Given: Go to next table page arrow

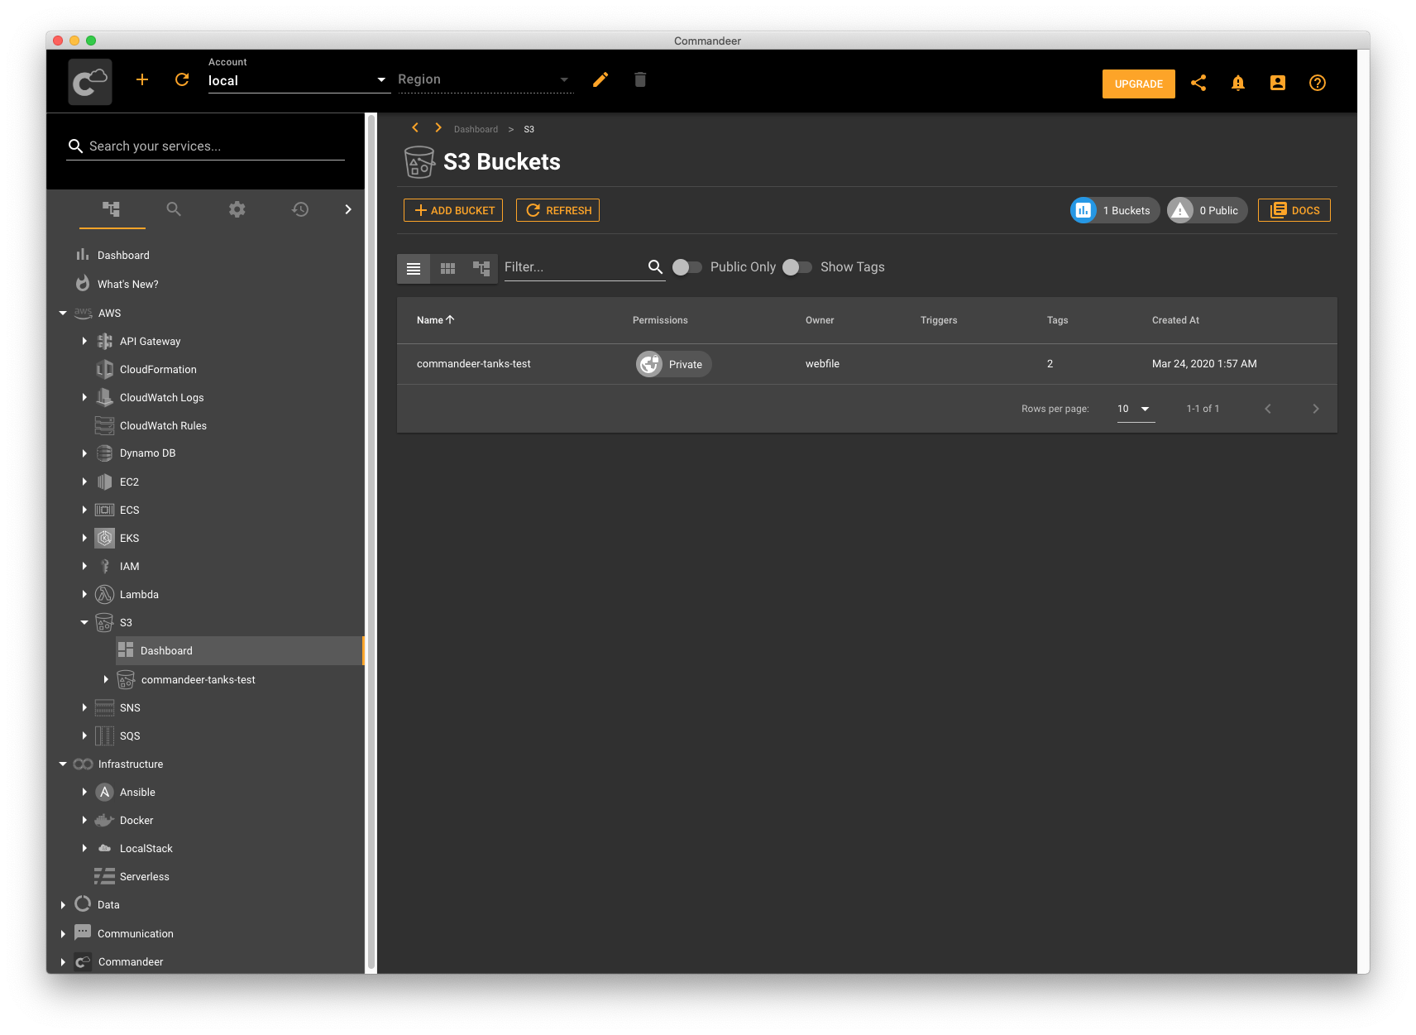Looking at the screenshot, I should 1316,409.
